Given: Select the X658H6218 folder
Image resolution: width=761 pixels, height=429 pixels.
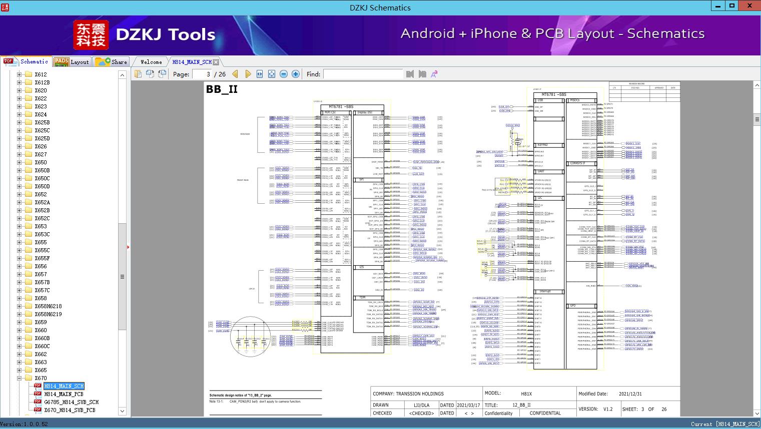Looking at the screenshot, I should pos(48,306).
